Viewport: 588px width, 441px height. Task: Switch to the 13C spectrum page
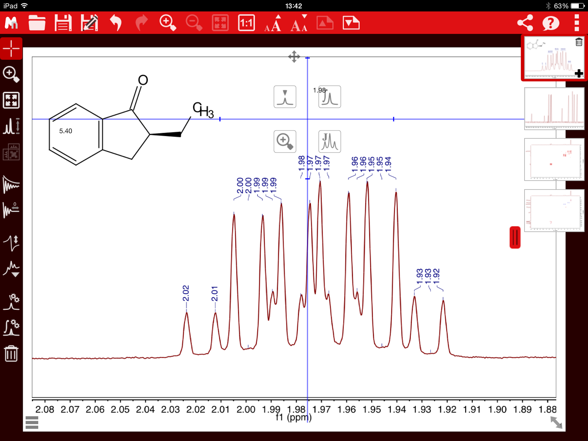(x=554, y=108)
